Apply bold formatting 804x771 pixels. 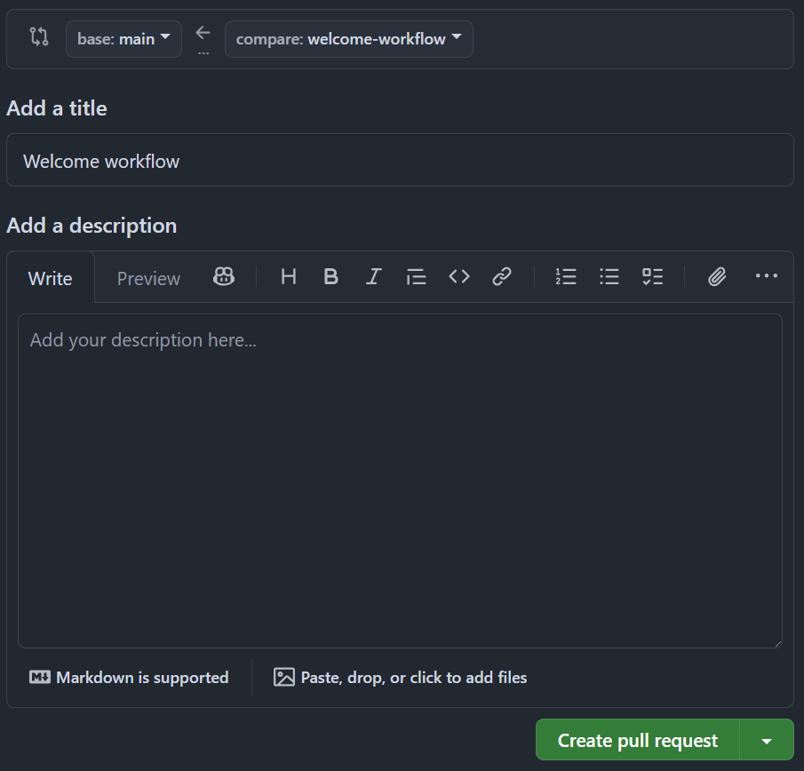tap(330, 277)
